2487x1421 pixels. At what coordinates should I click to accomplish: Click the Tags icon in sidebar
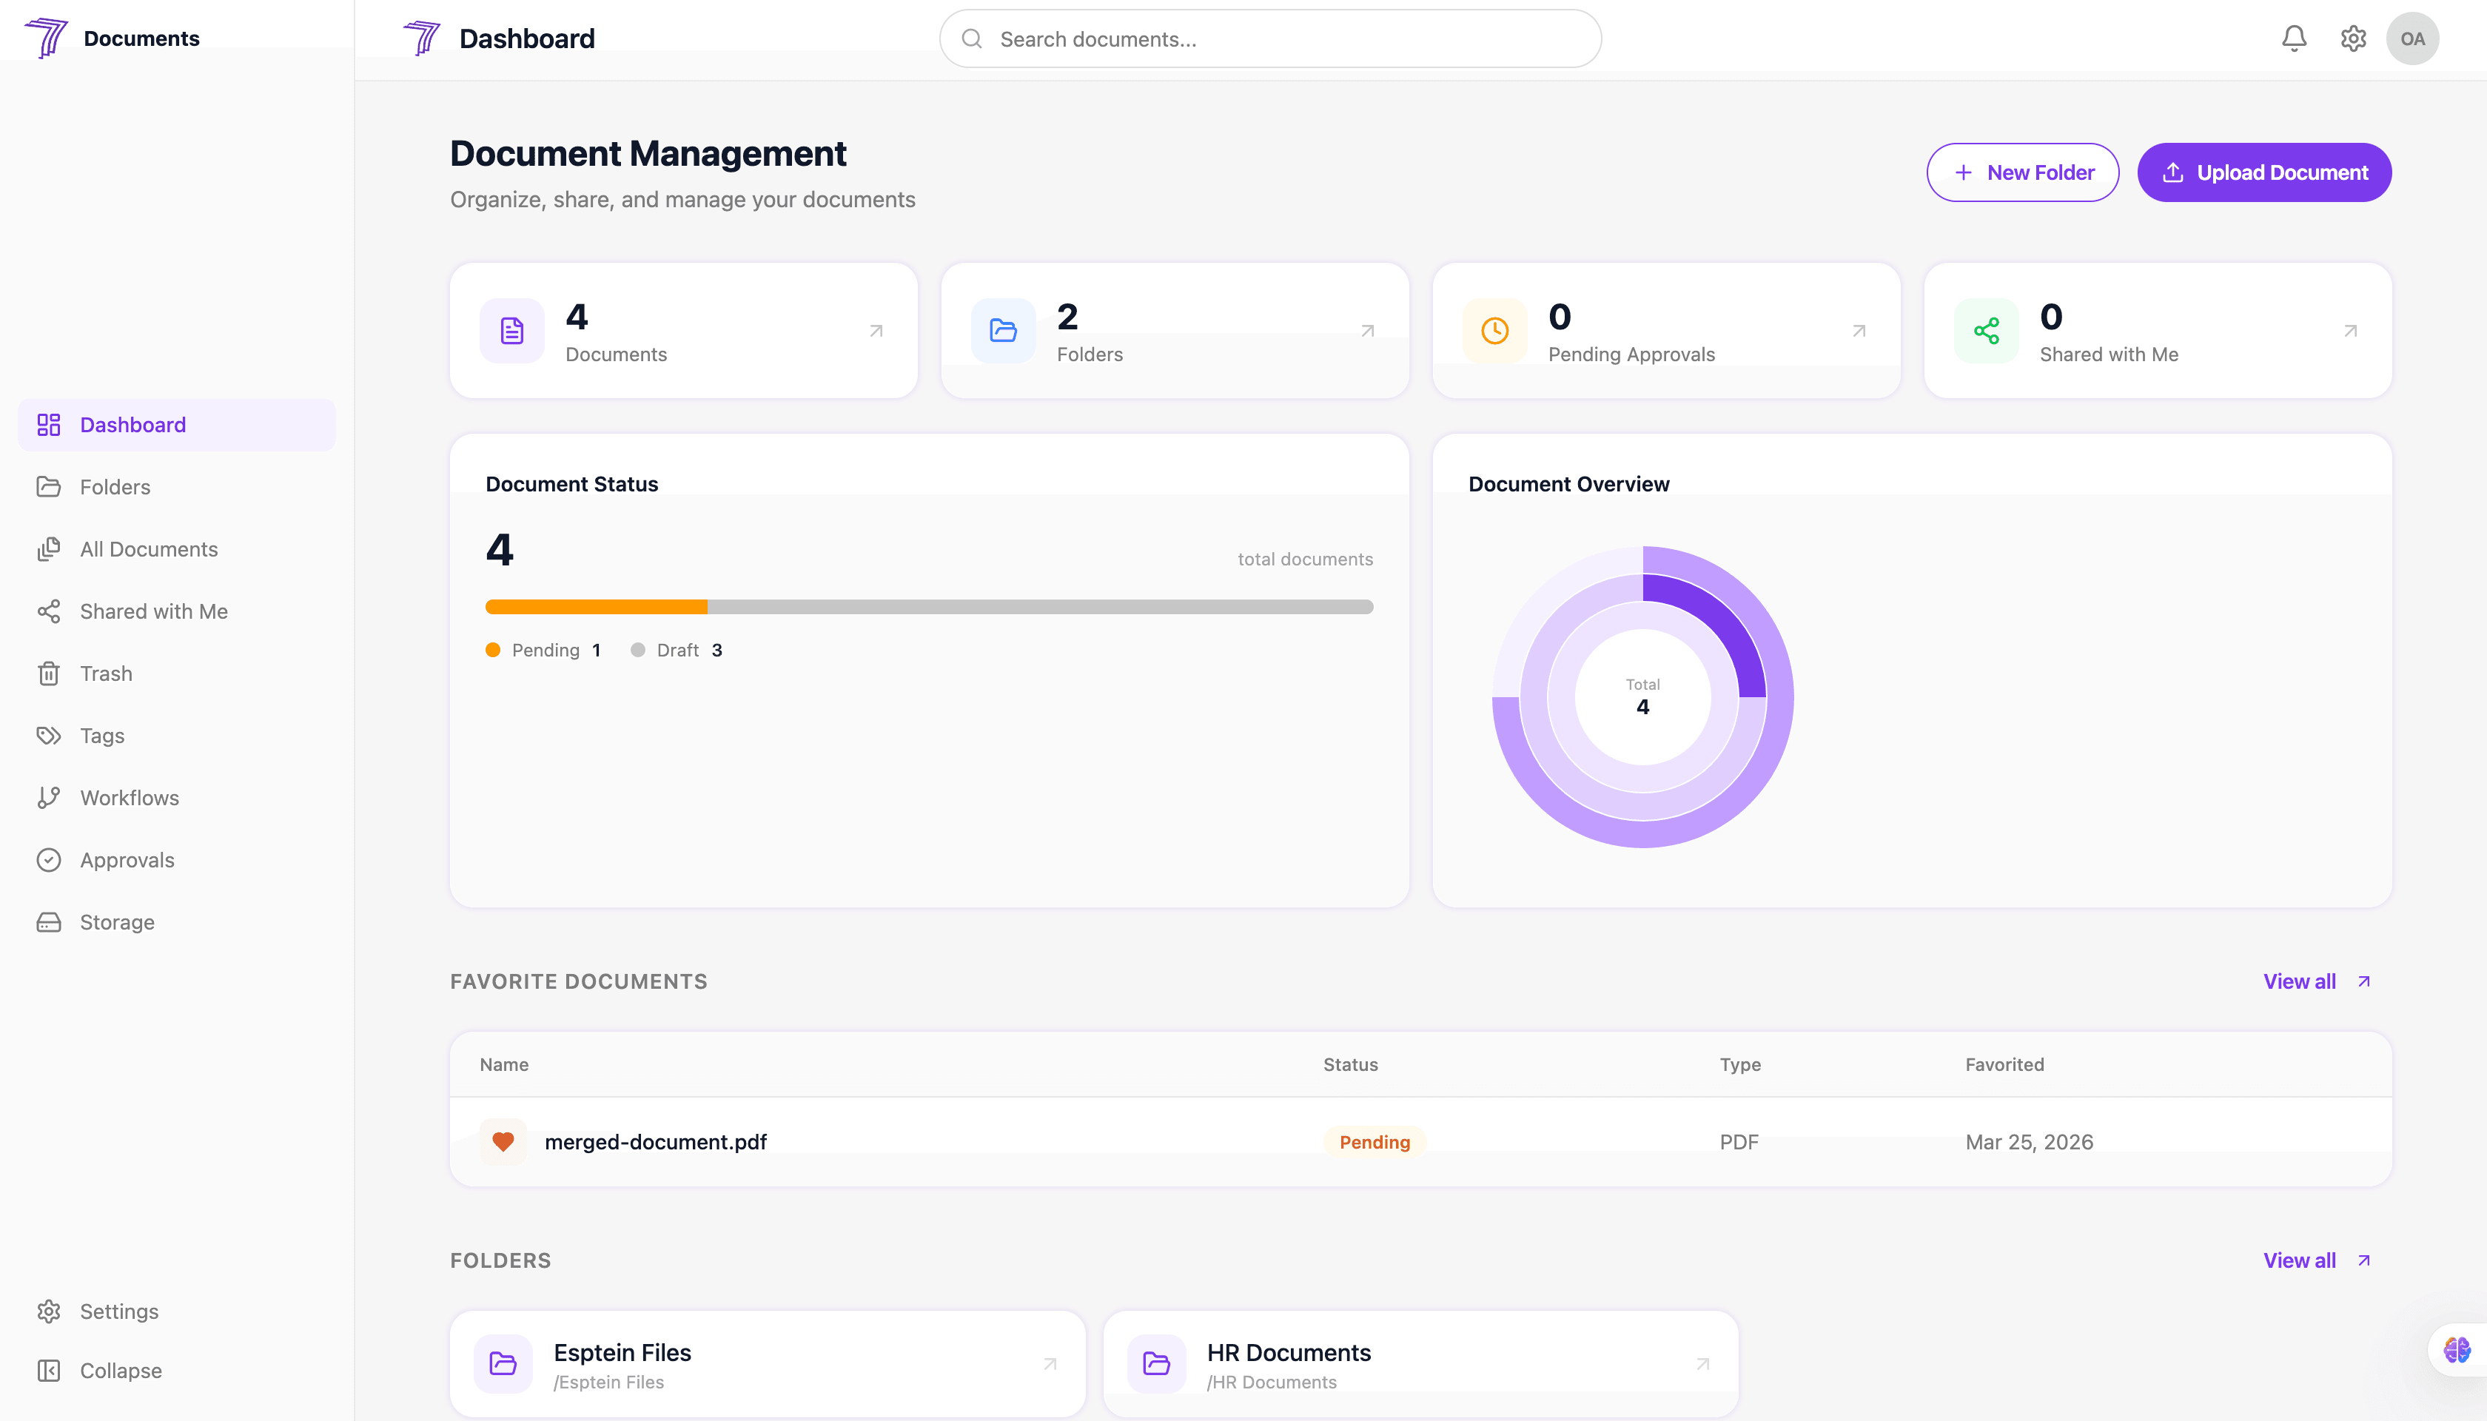coord(49,736)
